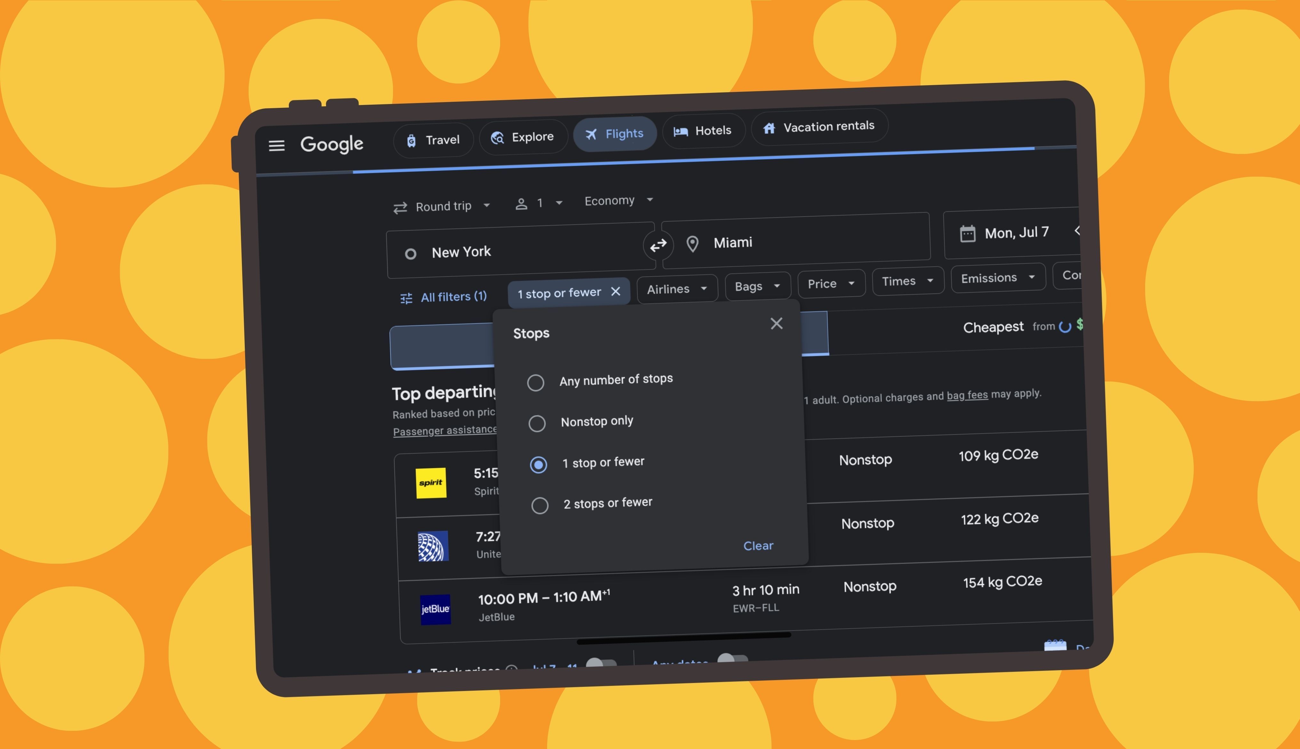Click the map pin icon beside Miami
This screenshot has width=1300, height=749.
coord(692,244)
